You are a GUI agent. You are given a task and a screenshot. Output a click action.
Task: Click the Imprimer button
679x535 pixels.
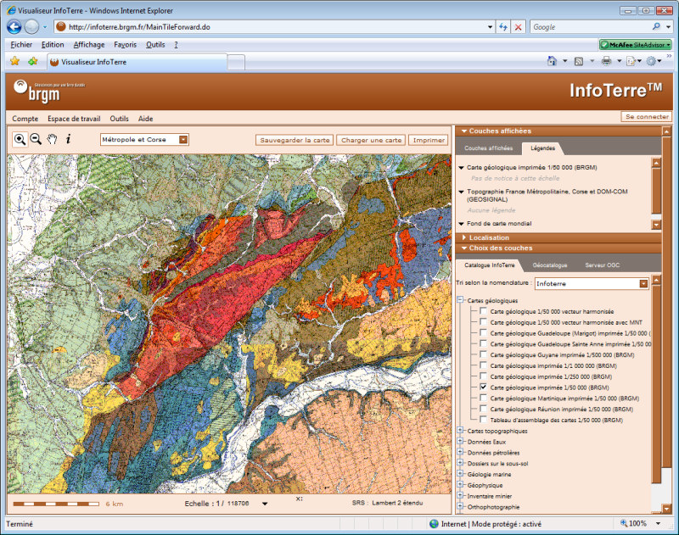coord(429,140)
